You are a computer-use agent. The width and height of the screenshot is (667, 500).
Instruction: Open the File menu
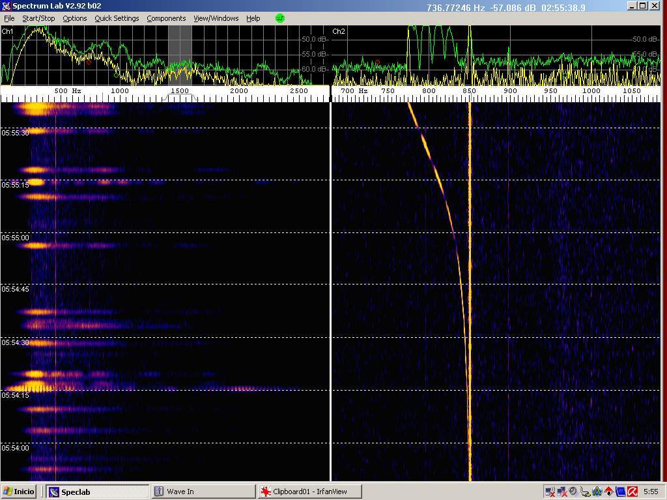9,18
